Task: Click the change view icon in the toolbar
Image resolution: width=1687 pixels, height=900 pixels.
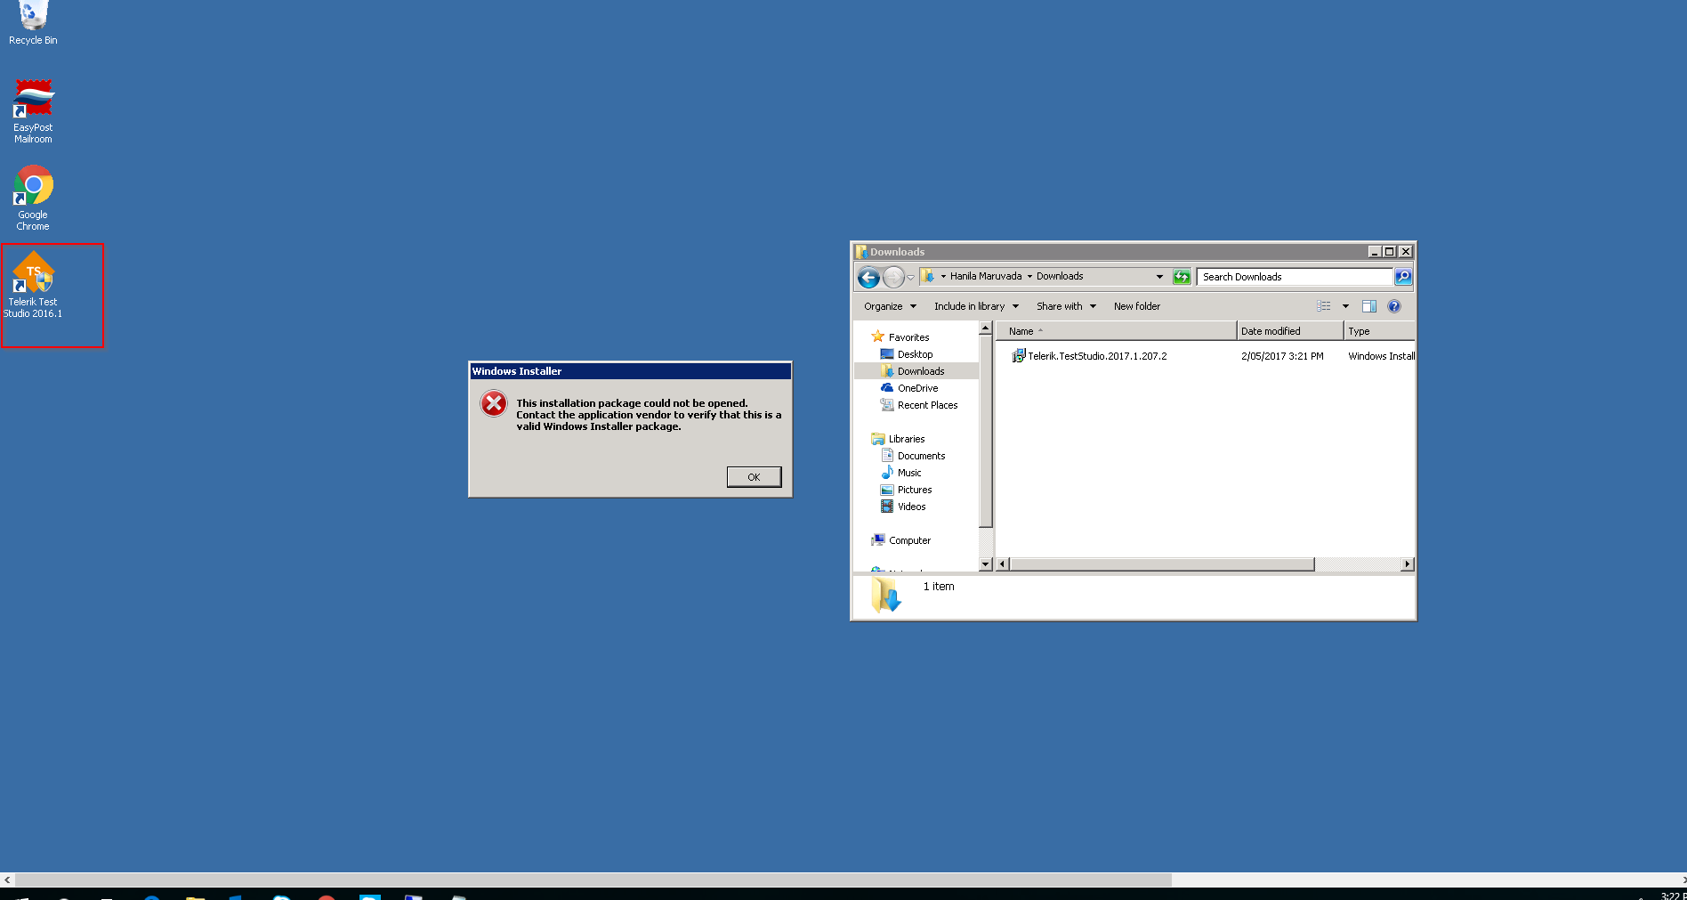Action: pyautogui.click(x=1324, y=306)
